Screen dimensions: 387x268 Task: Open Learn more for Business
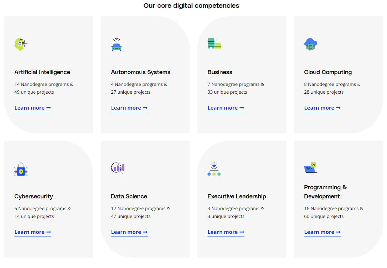click(x=226, y=108)
